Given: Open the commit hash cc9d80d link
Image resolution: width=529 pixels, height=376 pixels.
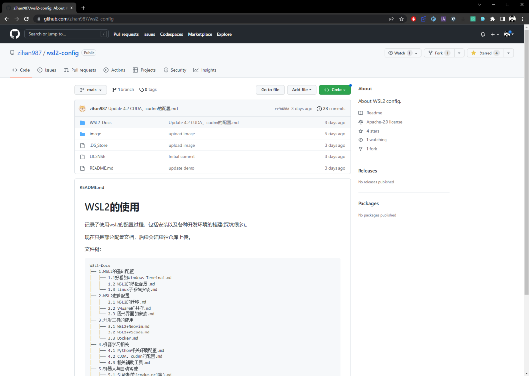Looking at the screenshot, I should [x=282, y=109].
